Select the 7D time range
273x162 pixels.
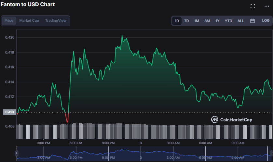[186, 21]
